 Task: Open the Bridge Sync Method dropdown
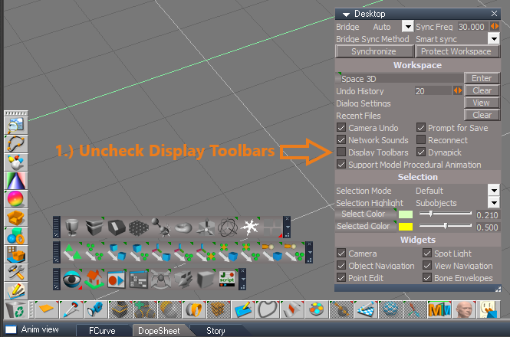(494, 39)
